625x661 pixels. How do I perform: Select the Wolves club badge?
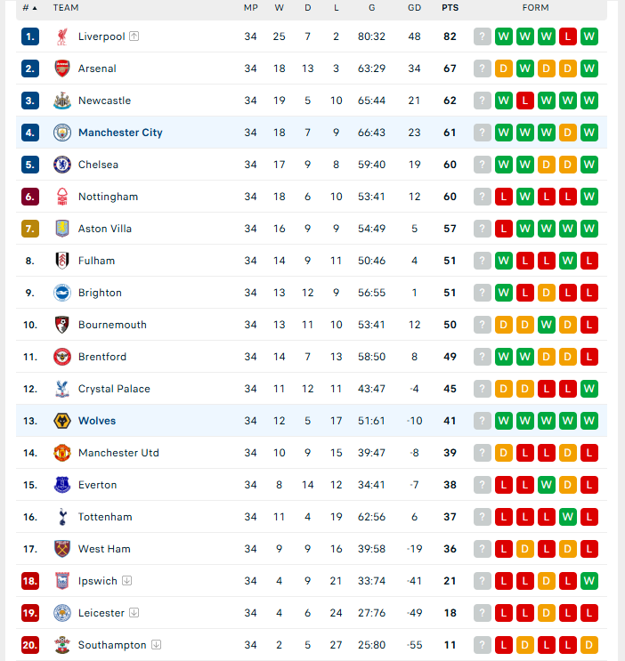click(62, 421)
